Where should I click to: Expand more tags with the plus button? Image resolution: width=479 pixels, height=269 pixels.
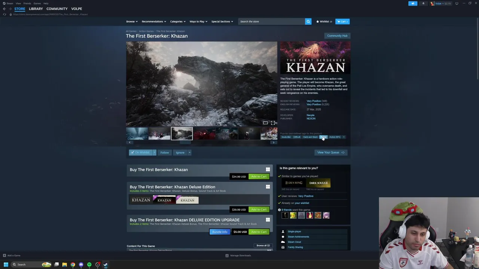click(344, 137)
